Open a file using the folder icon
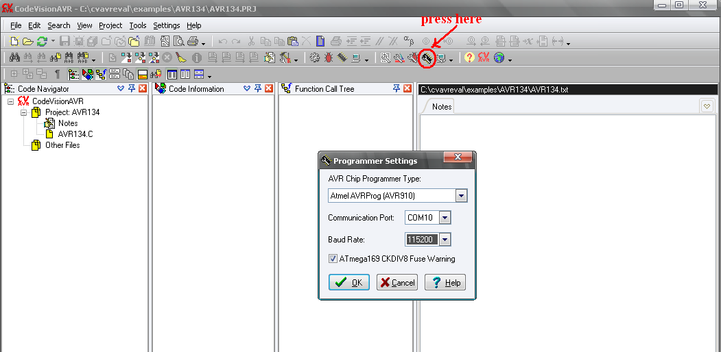This screenshot has width=721, height=352. tap(28, 41)
